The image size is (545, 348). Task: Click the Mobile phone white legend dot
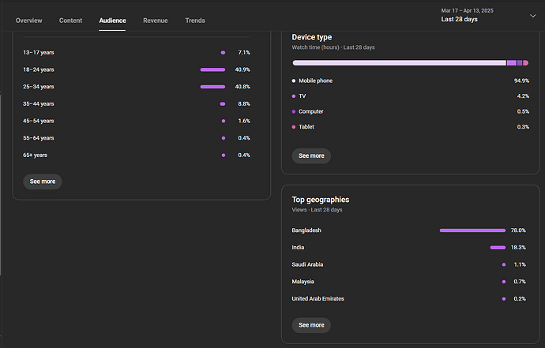click(294, 80)
